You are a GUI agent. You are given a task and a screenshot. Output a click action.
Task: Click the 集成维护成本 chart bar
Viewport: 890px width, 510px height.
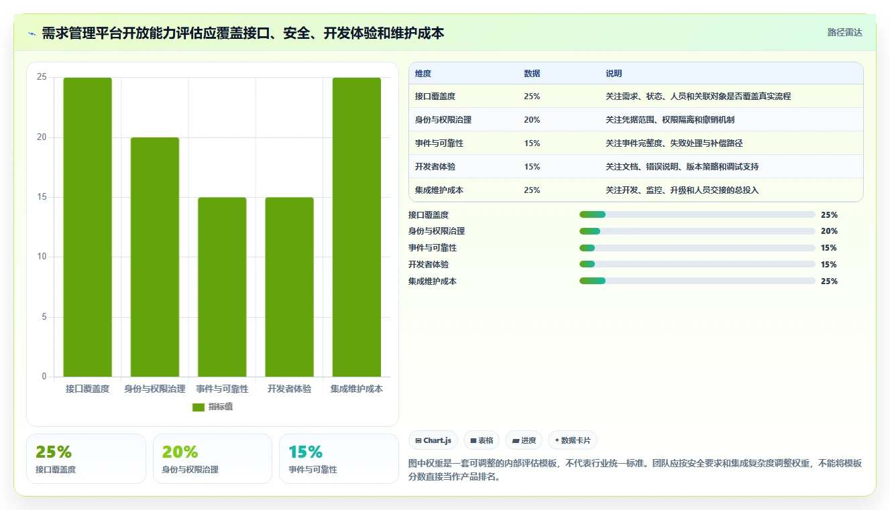[x=357, y=227]
